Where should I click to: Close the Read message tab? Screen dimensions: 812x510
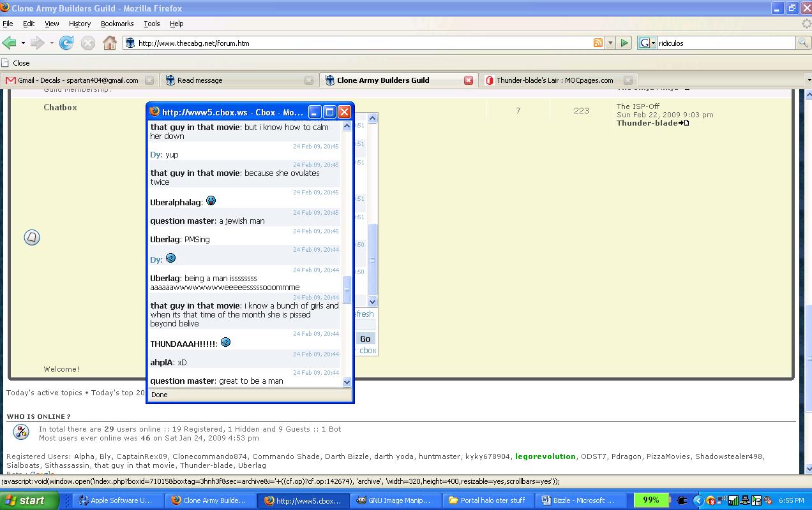point(309,80)
